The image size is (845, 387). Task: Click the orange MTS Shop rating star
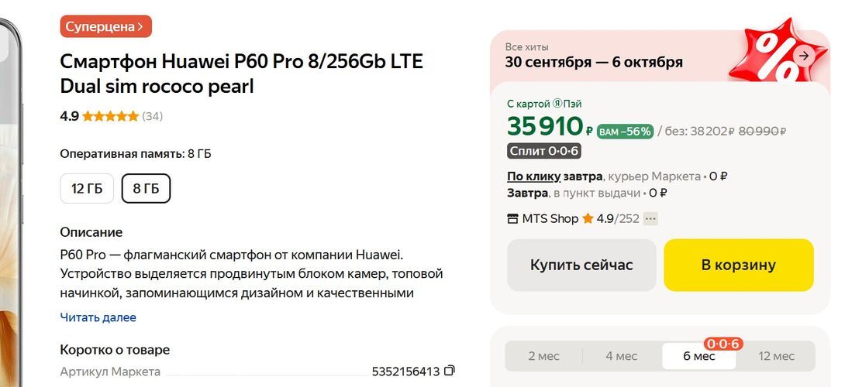coord(588,219)
